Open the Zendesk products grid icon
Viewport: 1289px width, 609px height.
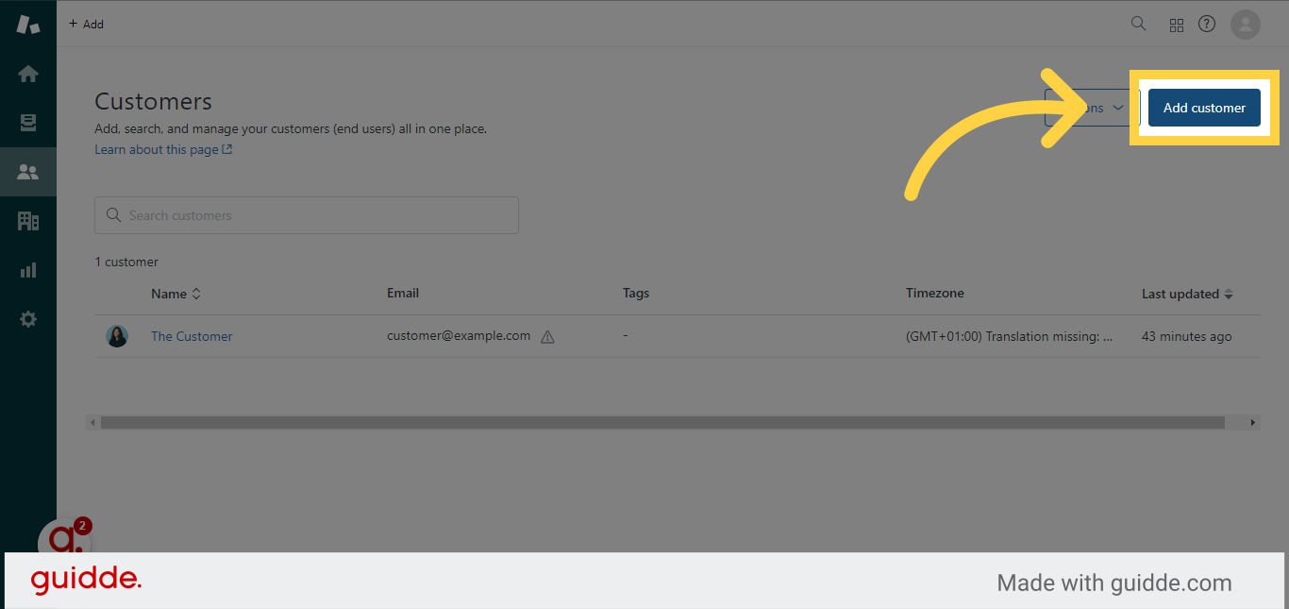pyautogui.click(x=1176, y=24)
